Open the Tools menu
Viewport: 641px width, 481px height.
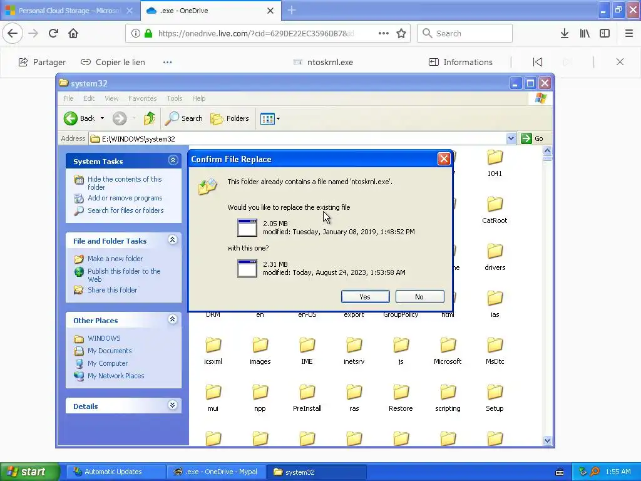[x=174, y=98]
